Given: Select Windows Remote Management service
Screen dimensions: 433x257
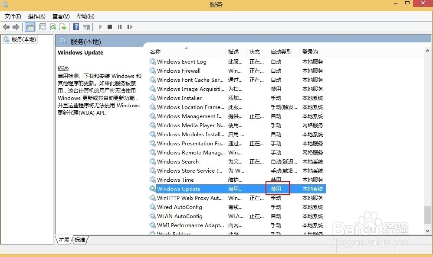Looking at the screenshot, I should coord(237,153).
